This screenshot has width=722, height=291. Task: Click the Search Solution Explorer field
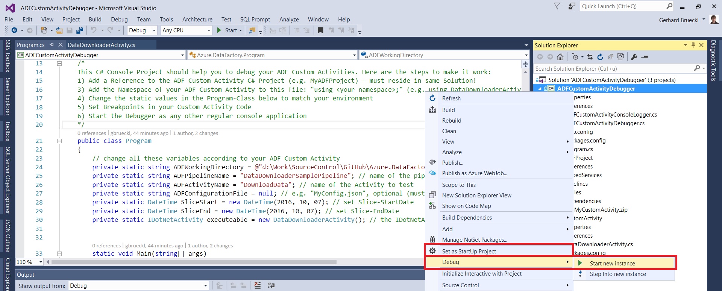(x=614, y=68)
